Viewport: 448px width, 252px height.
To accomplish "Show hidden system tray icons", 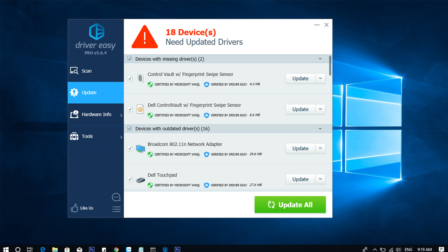I will (x=375, y=249).
